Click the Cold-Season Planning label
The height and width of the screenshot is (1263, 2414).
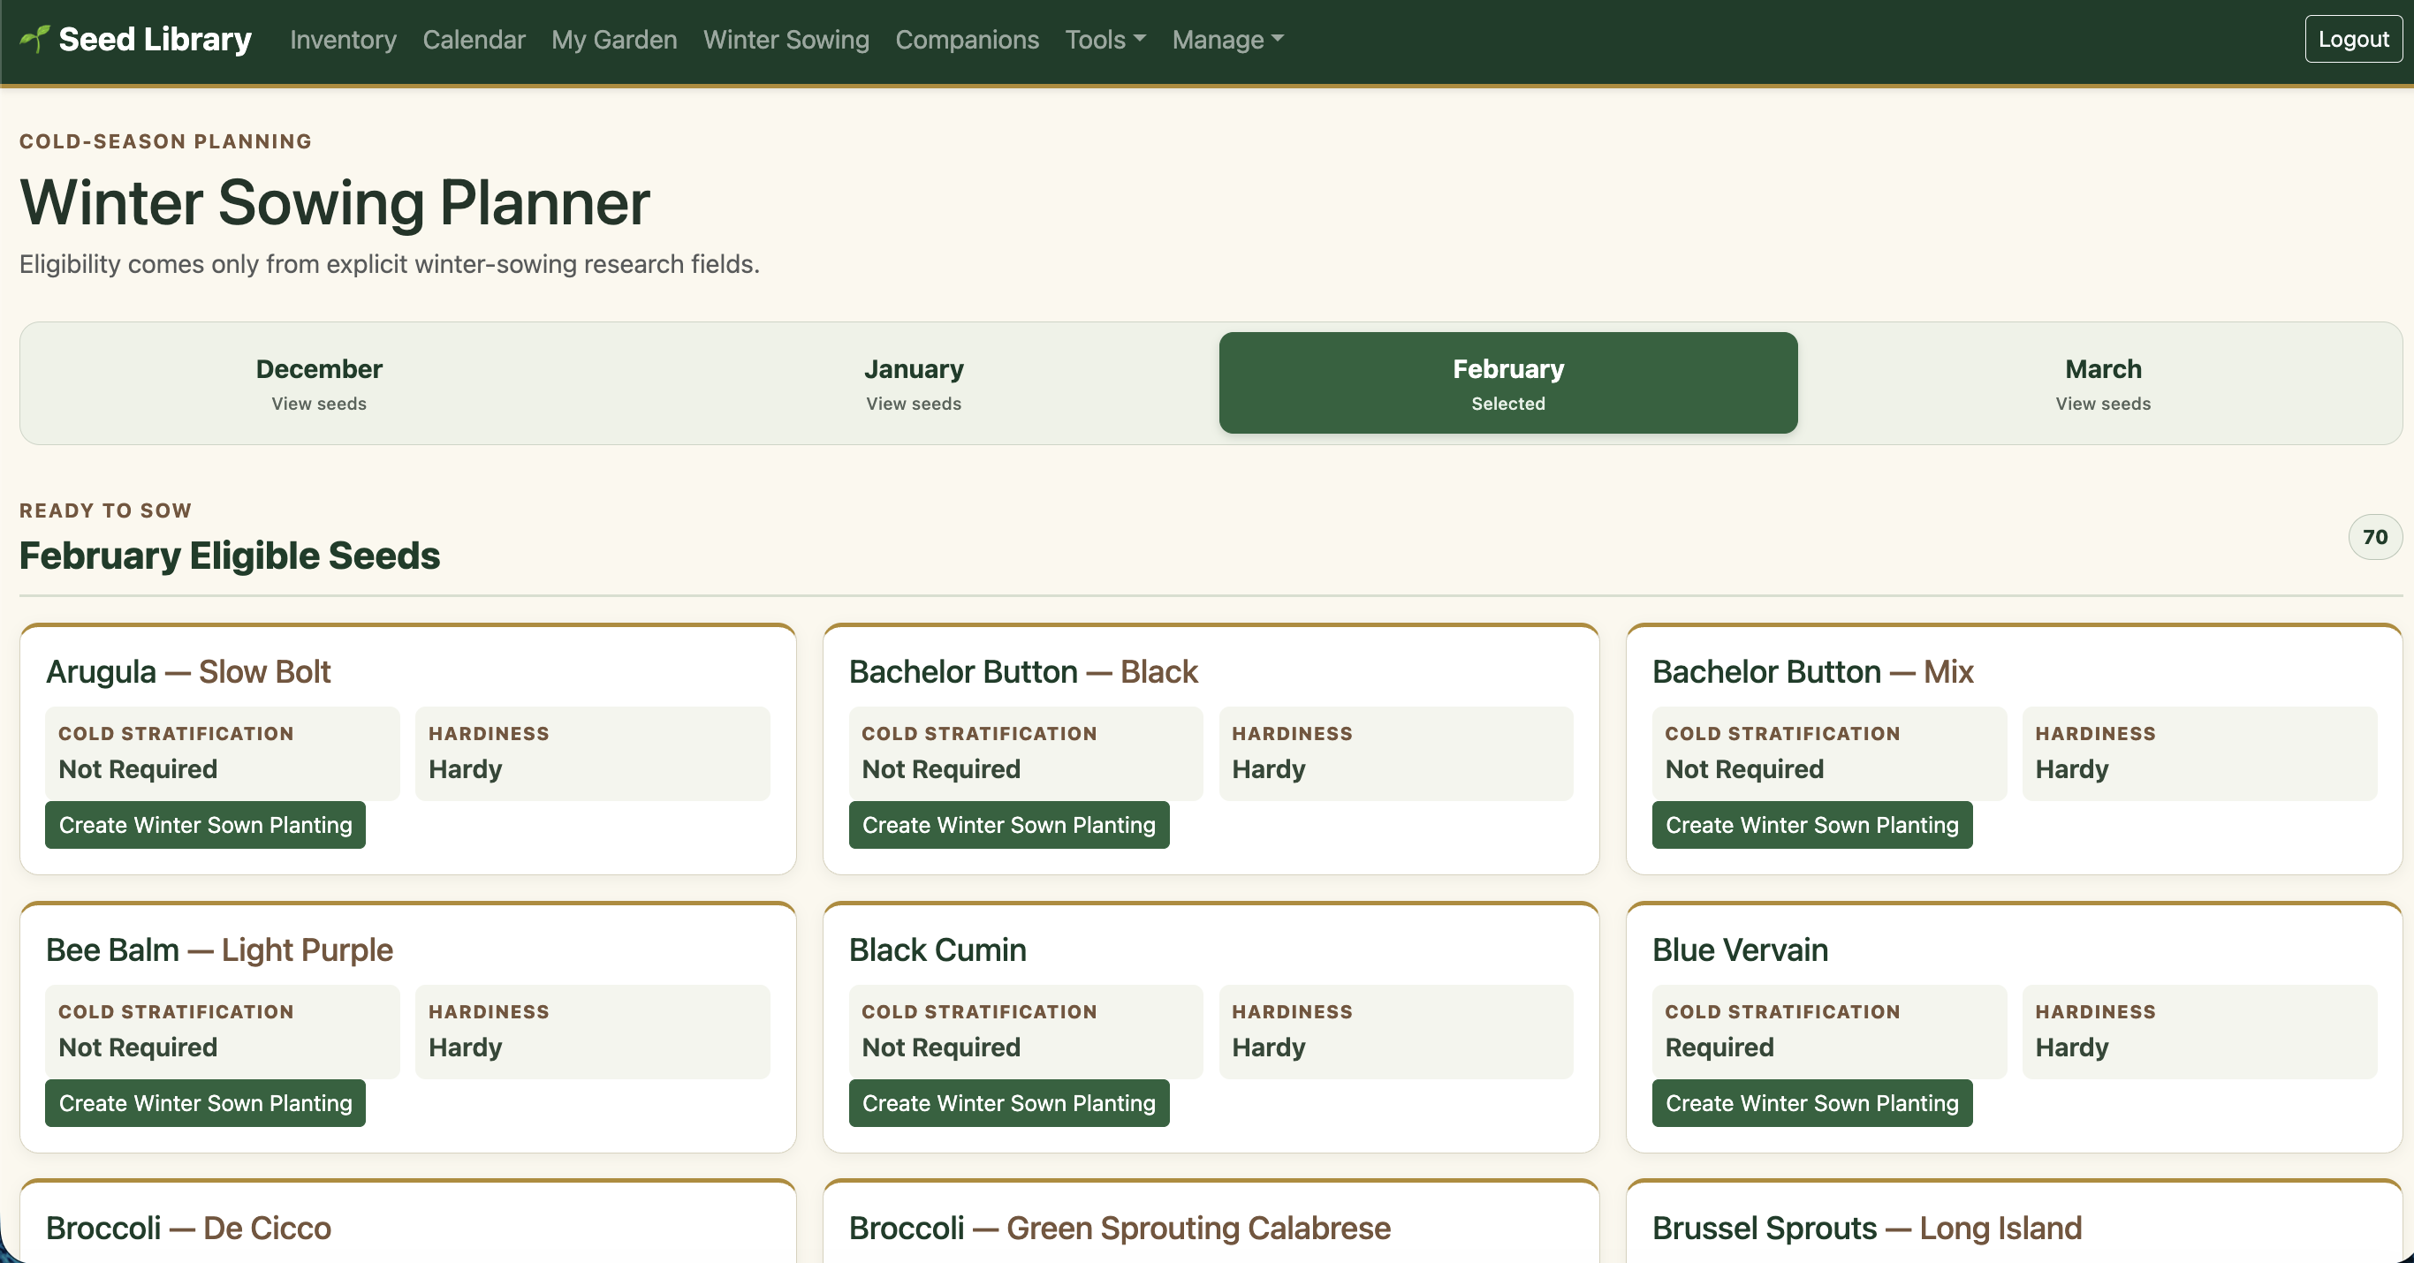coord(166,141)
